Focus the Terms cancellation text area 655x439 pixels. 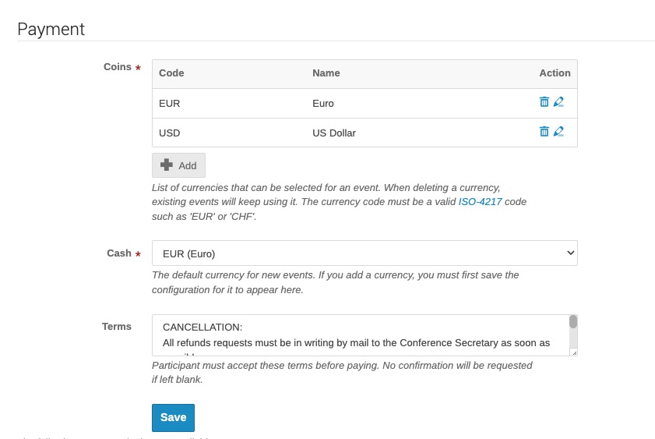point(358,335)
